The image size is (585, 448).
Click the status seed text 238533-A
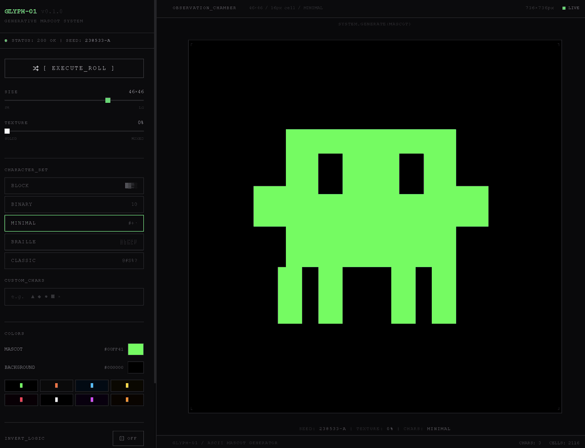(98, 40)
